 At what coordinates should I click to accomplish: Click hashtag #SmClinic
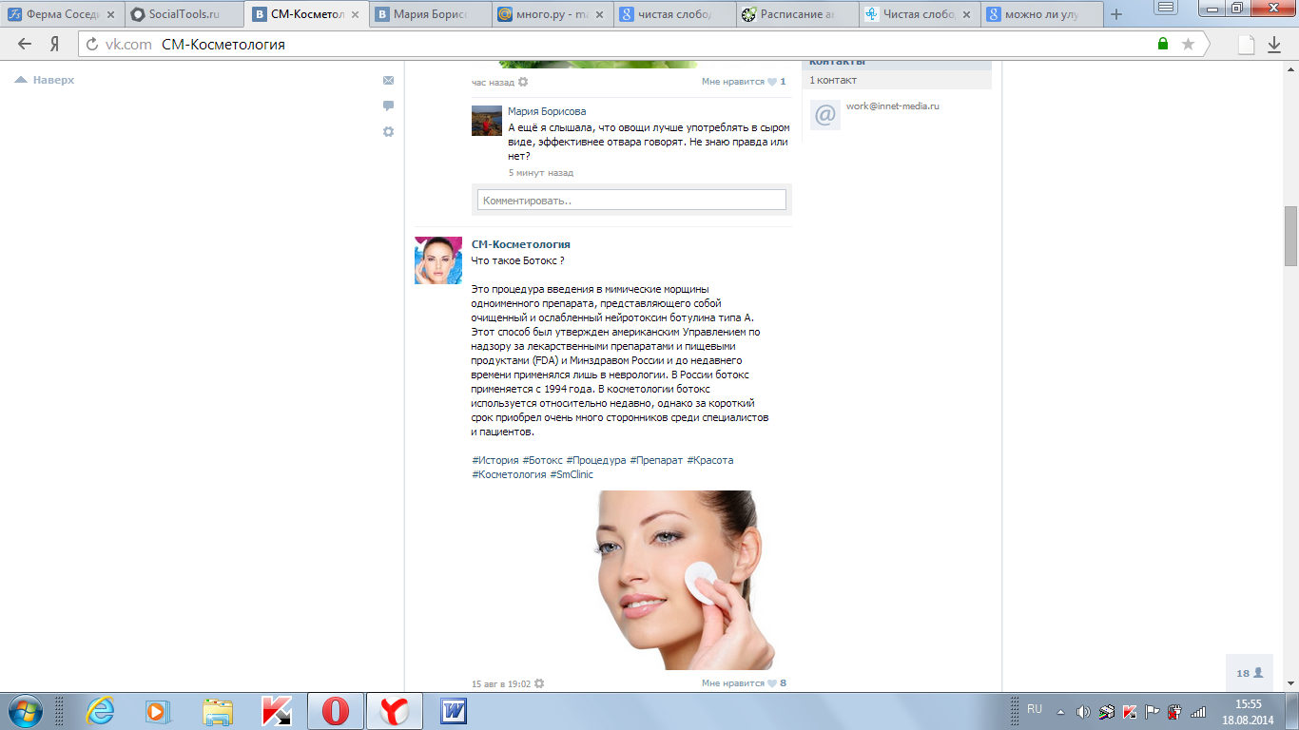[x=572, y=474]
